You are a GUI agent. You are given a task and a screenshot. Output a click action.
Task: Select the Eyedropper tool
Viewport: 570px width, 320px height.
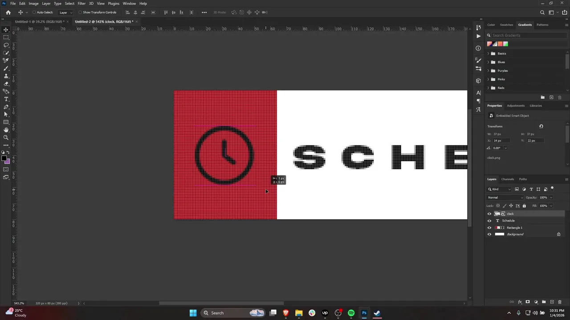pos(6,60)
